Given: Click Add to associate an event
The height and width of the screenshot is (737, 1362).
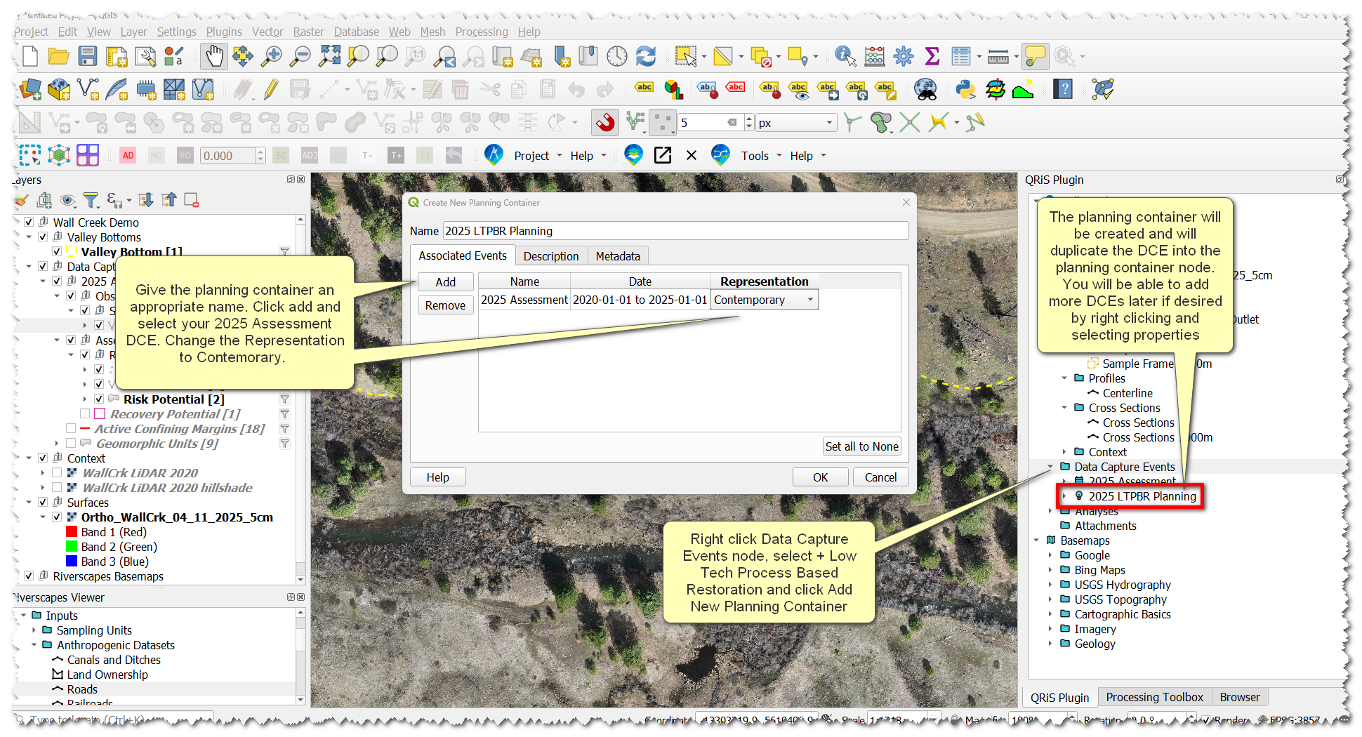Looking at the screenshot, I should click(x=446, y=282).
